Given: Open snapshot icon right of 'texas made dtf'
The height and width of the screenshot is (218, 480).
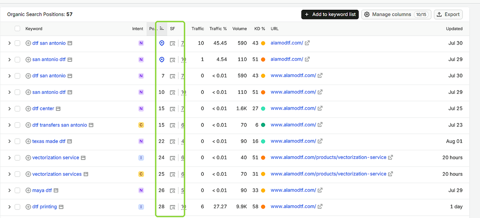Looking at the screenshot, I should pyautogui.click(x=70, y=141).
